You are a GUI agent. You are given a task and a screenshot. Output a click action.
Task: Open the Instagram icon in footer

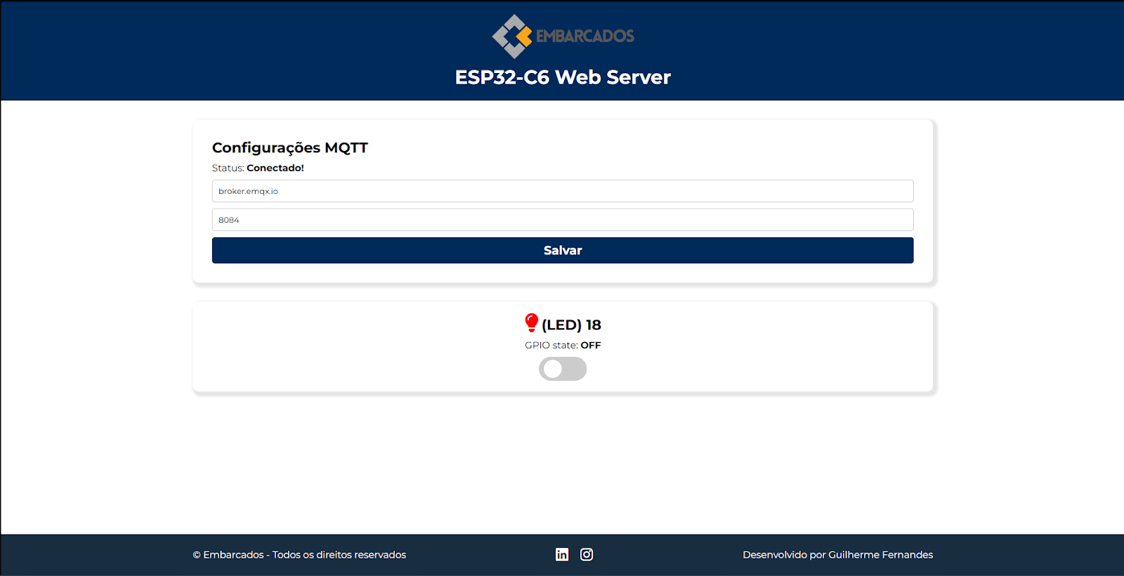point(587,554)
